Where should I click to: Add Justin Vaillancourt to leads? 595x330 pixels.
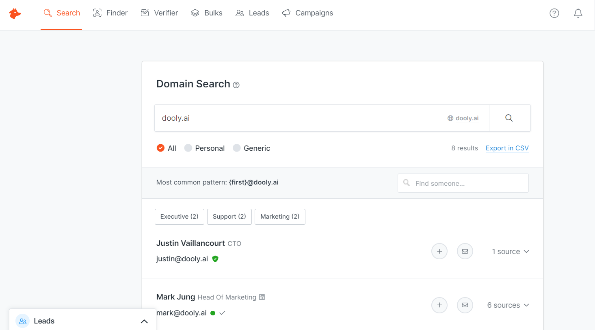(439, 251)
